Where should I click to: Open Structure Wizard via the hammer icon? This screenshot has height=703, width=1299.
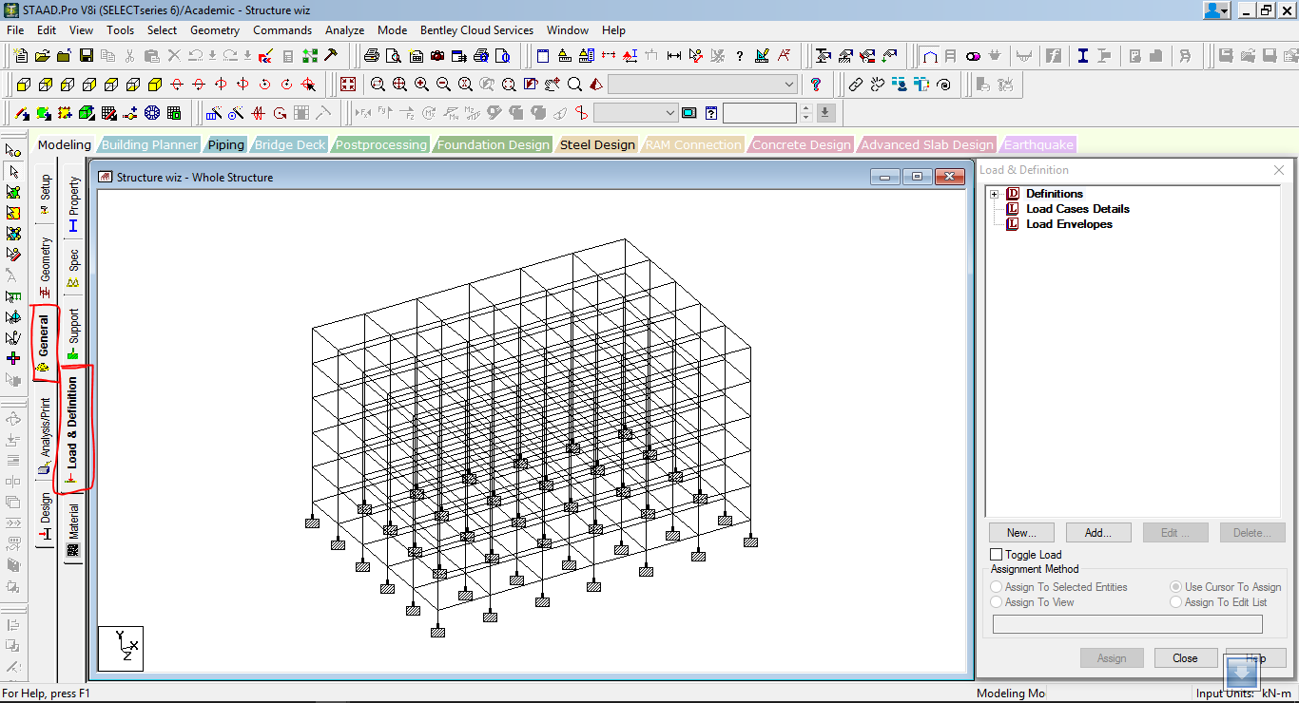pyautogui.click(x=330, y=55)
